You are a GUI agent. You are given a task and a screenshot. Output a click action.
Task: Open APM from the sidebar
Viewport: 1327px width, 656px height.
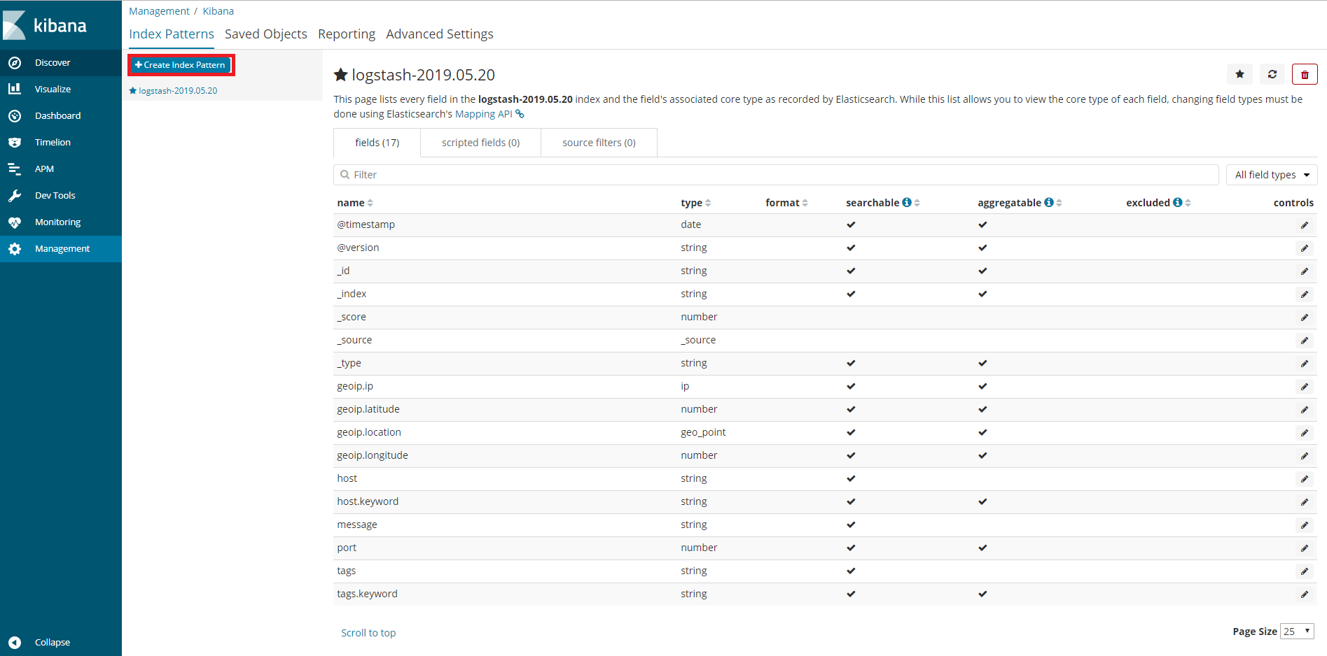tap(60, 169)
